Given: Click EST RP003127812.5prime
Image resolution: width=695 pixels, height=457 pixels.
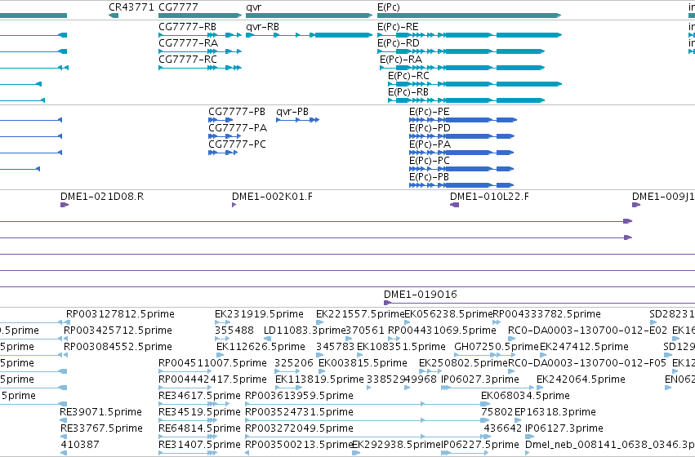Looking at the screenshot, I should [120, 314].
